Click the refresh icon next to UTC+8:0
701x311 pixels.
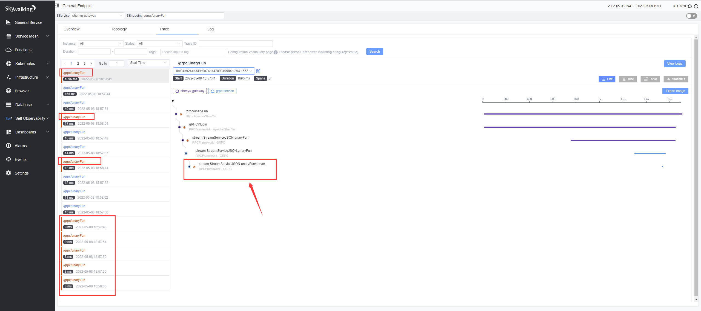point(690,6)
